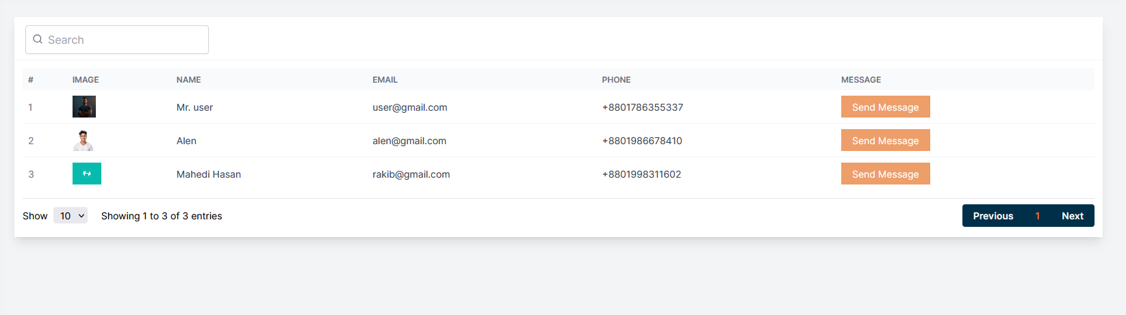Click the email user@gmail.com
The image size is (1126, 315).
pos(409,107)
